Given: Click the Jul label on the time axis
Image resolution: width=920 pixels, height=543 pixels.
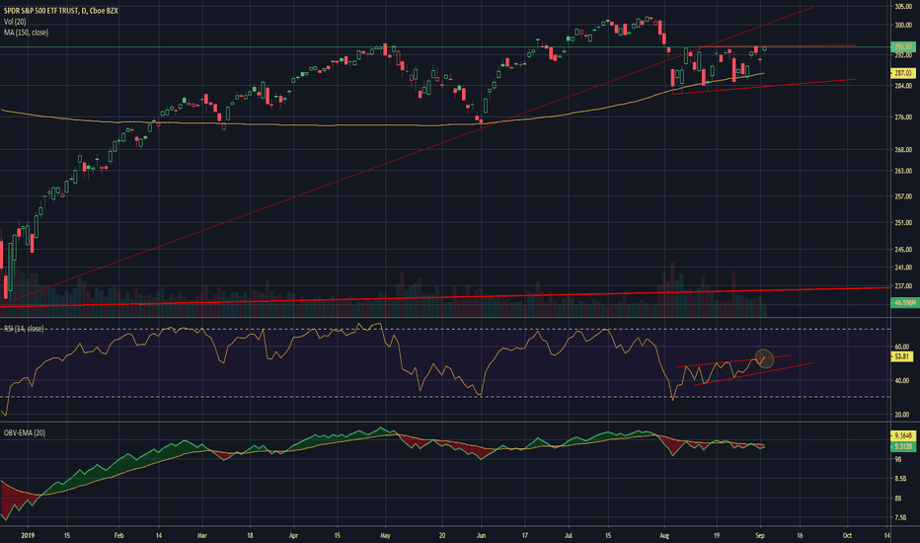Looking at the screenshot, I should point(568,535).
